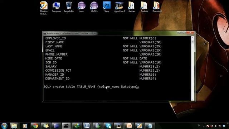Click the EMPLOYEE_ID column row
Image resolution: width=229 pixels, height=129 pixels.
101,38
